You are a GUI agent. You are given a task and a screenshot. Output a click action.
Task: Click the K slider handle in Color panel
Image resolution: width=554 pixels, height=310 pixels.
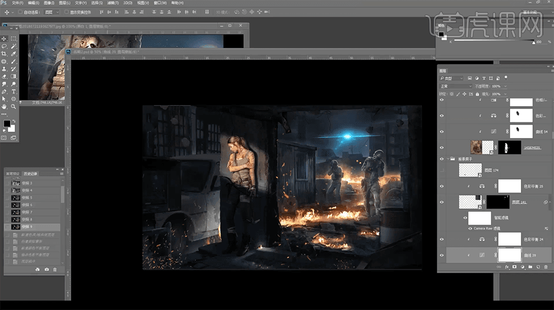[x=533, y=42]
